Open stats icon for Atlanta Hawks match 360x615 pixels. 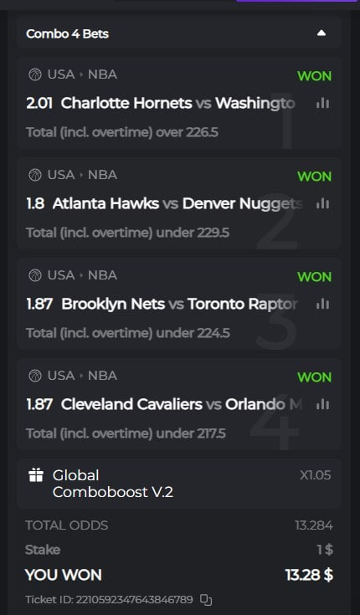click(x=322, y=203)
